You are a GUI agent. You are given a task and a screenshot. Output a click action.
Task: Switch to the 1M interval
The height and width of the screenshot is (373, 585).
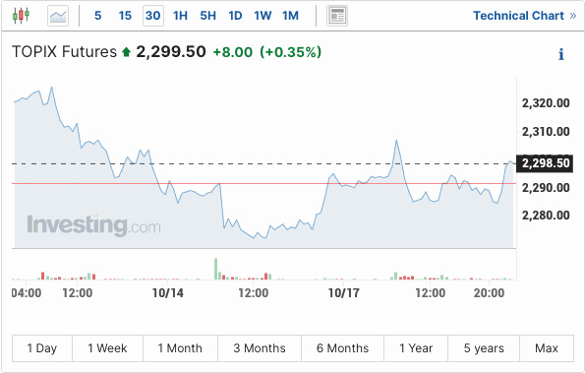[x=290, y=16]
